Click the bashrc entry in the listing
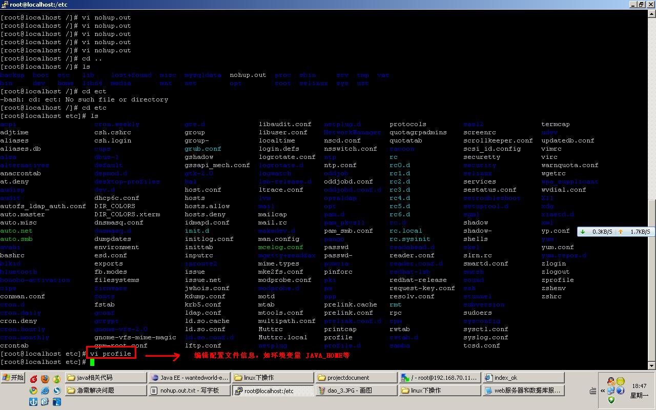This screenshot has height=410, width=656. click(12, 255)
